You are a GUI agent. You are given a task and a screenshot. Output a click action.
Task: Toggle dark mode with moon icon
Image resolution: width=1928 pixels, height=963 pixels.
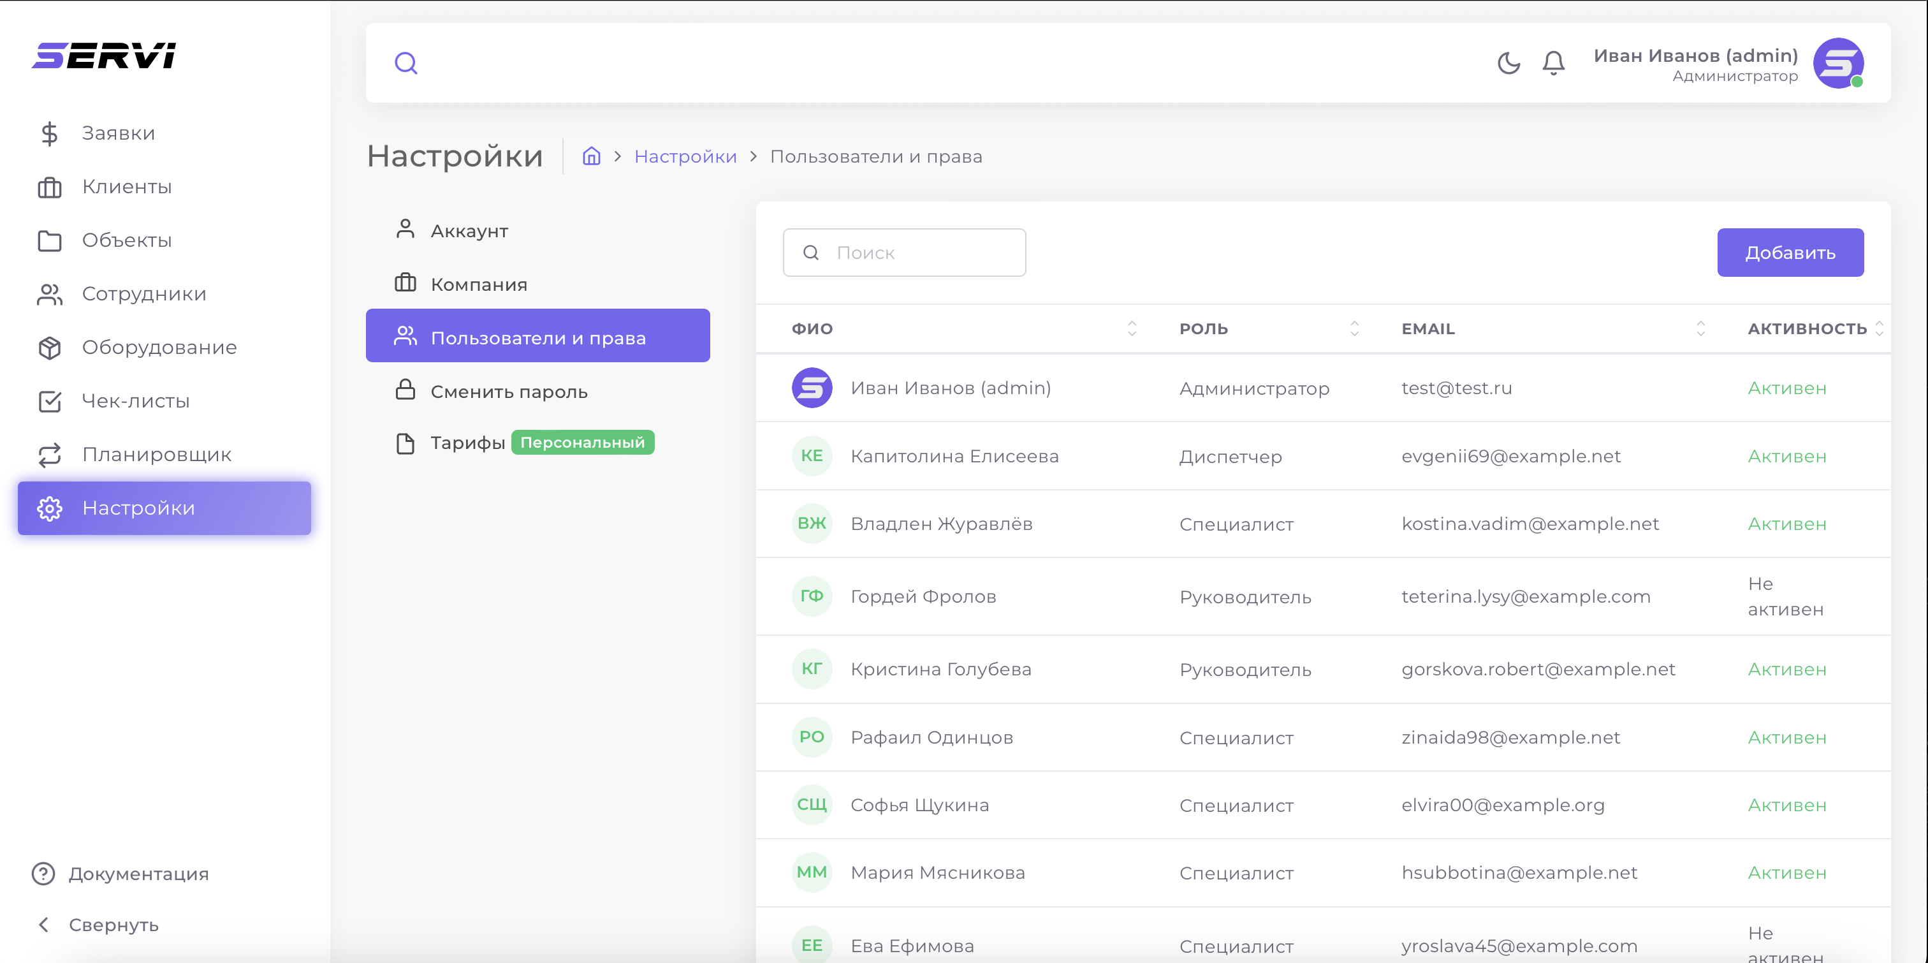pyautogui.click(x=1508, y=63)
